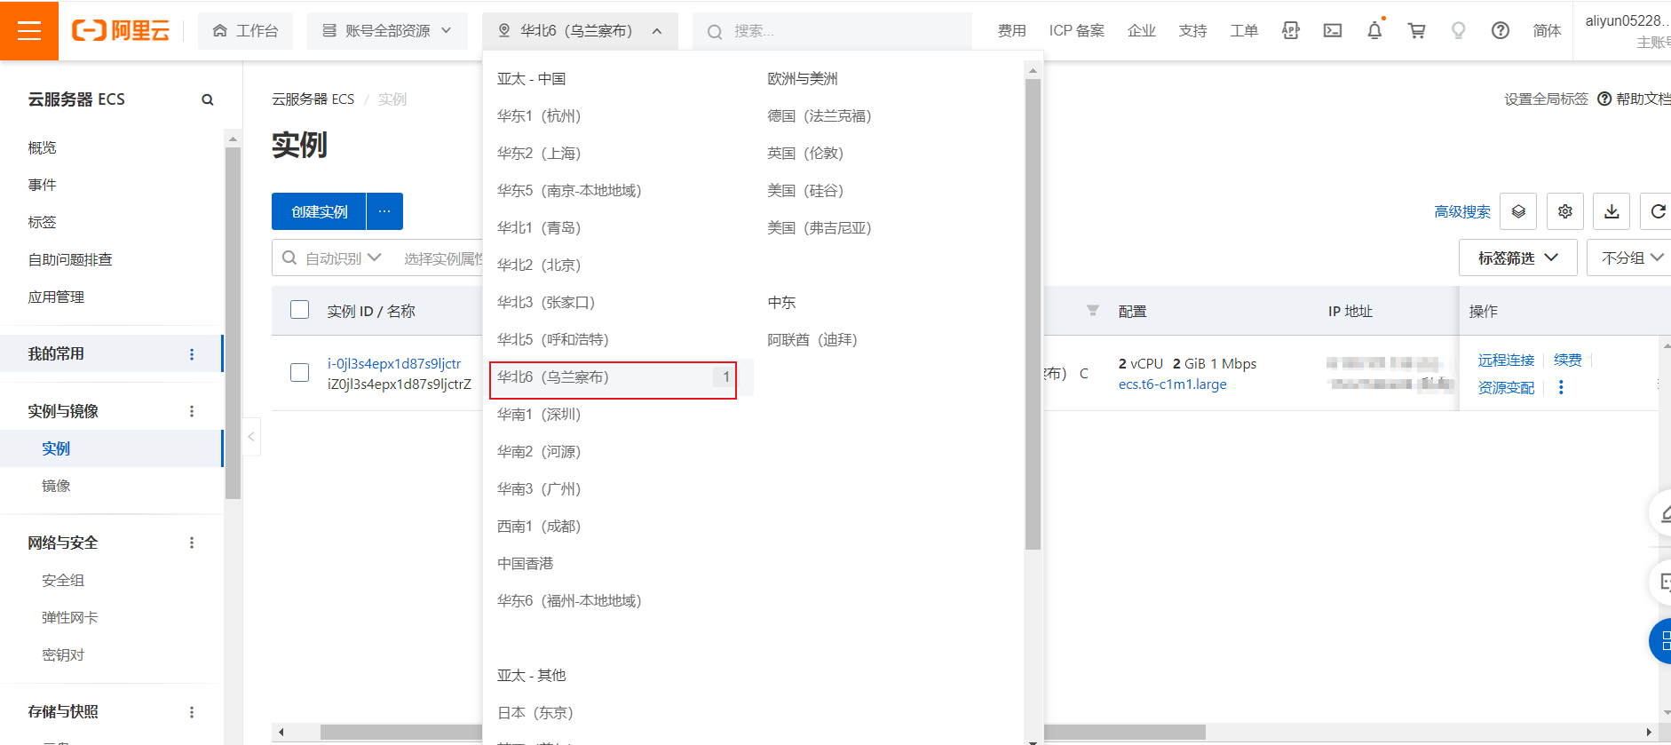
Task: Open more create options ellipsis
Action: (x=384, y=211)
